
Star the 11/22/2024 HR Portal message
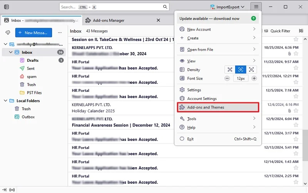click(296, 68)
